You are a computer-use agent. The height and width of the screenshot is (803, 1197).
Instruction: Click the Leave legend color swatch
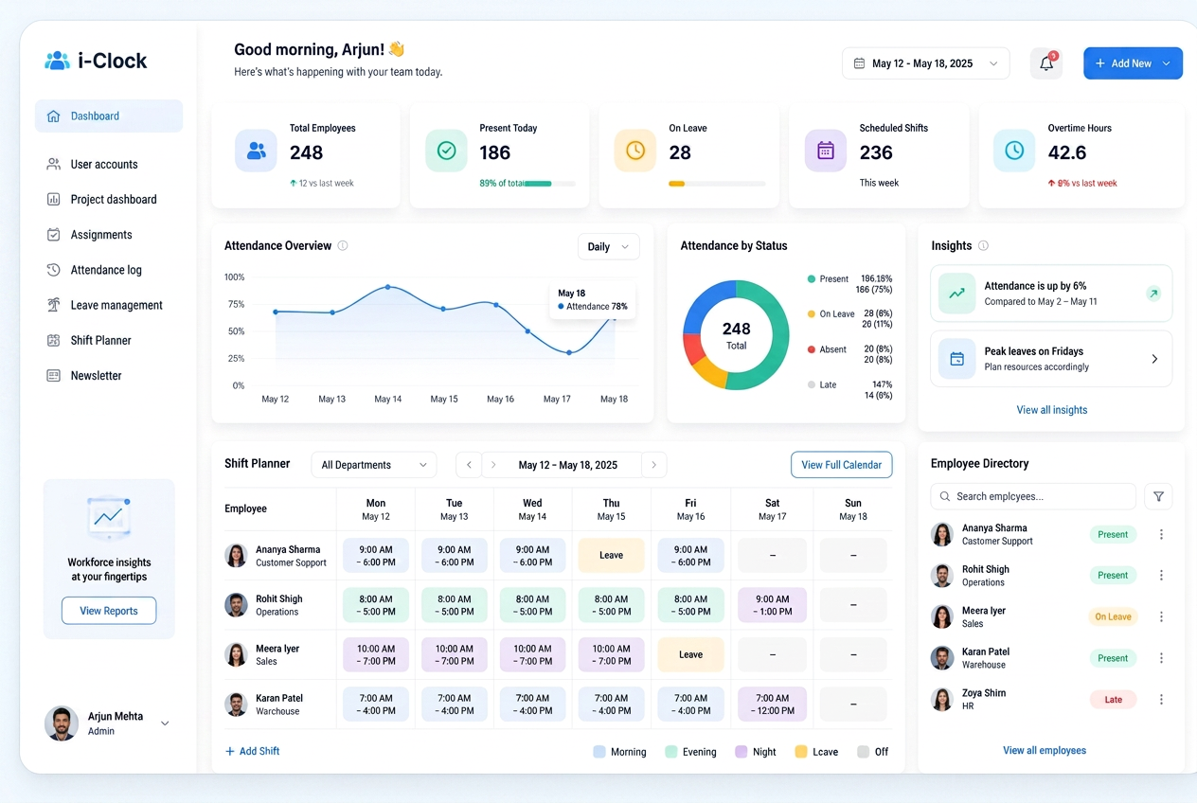[x=801, y=752]
